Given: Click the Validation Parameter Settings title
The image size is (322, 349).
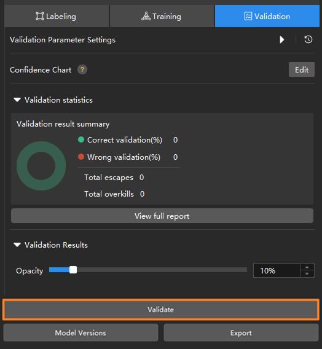Looking at the screenshot, I should (63, 40).
